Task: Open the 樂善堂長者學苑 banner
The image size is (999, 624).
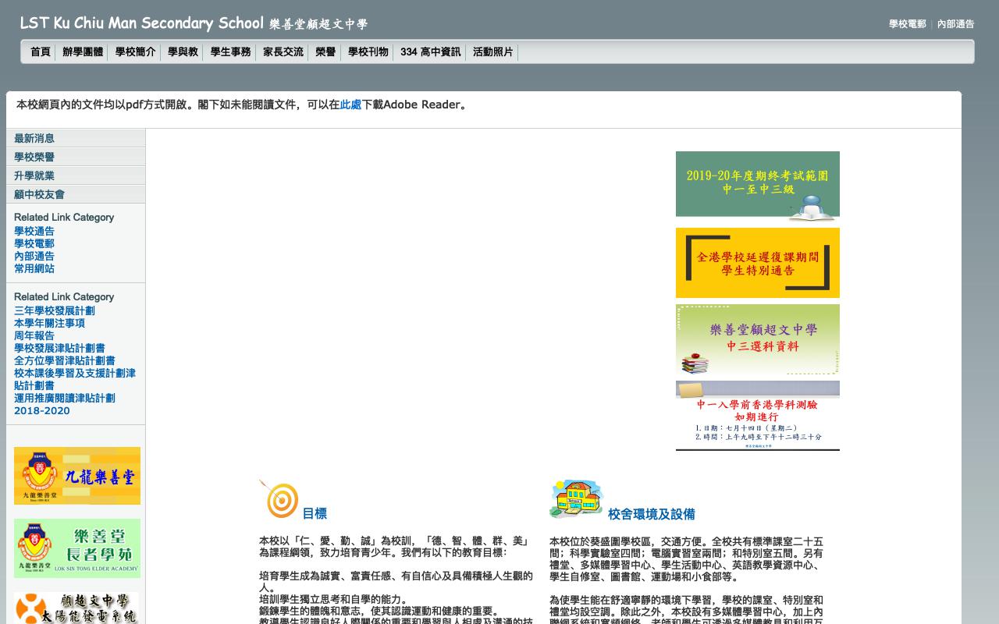Action: 77,548
